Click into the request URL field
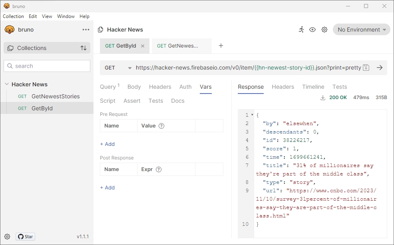Viewport: 394px width, 245px height. (248, 68)
